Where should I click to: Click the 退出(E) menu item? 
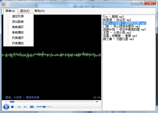click(x=25, y=11)
